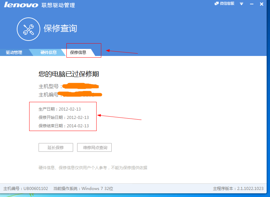270x197 pixels.
Task: Click the wrench and screwdriver warranty icon
Action: pyautogui.click(x=29, y=29)
